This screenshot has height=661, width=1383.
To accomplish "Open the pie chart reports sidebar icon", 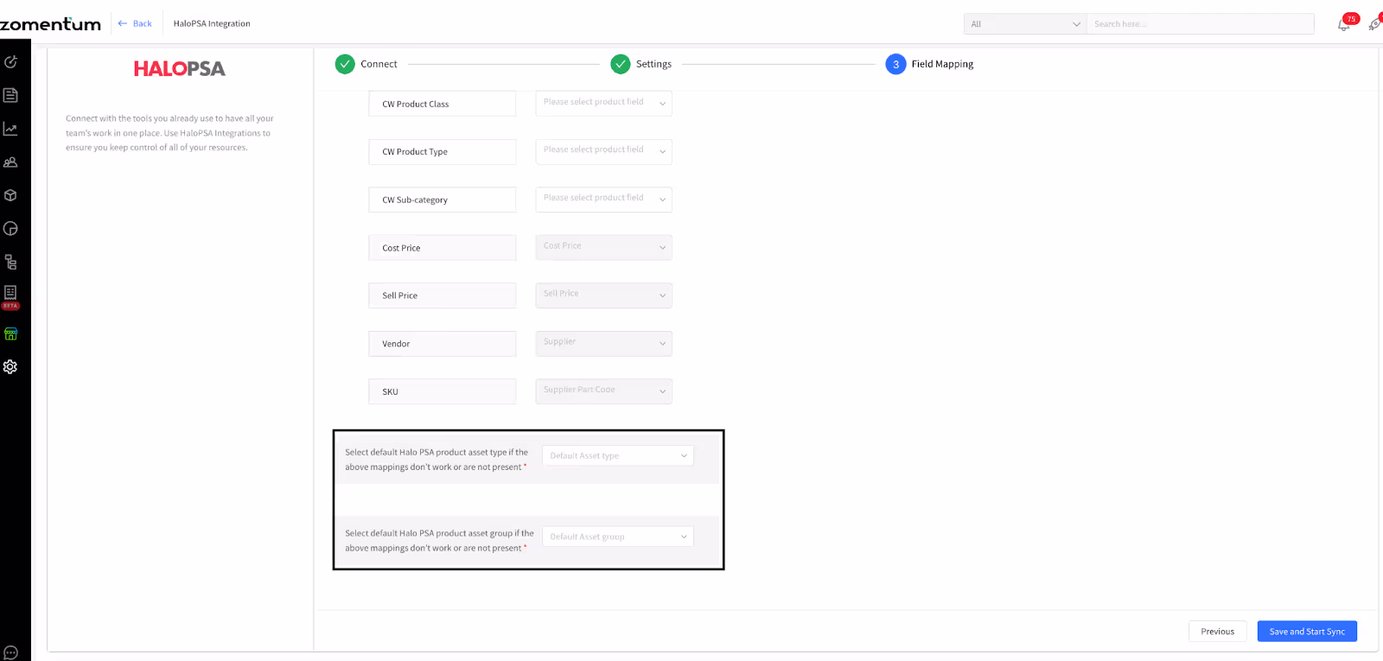I will click(10, 229).
